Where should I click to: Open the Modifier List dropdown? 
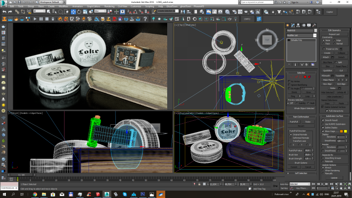point(302,36)
